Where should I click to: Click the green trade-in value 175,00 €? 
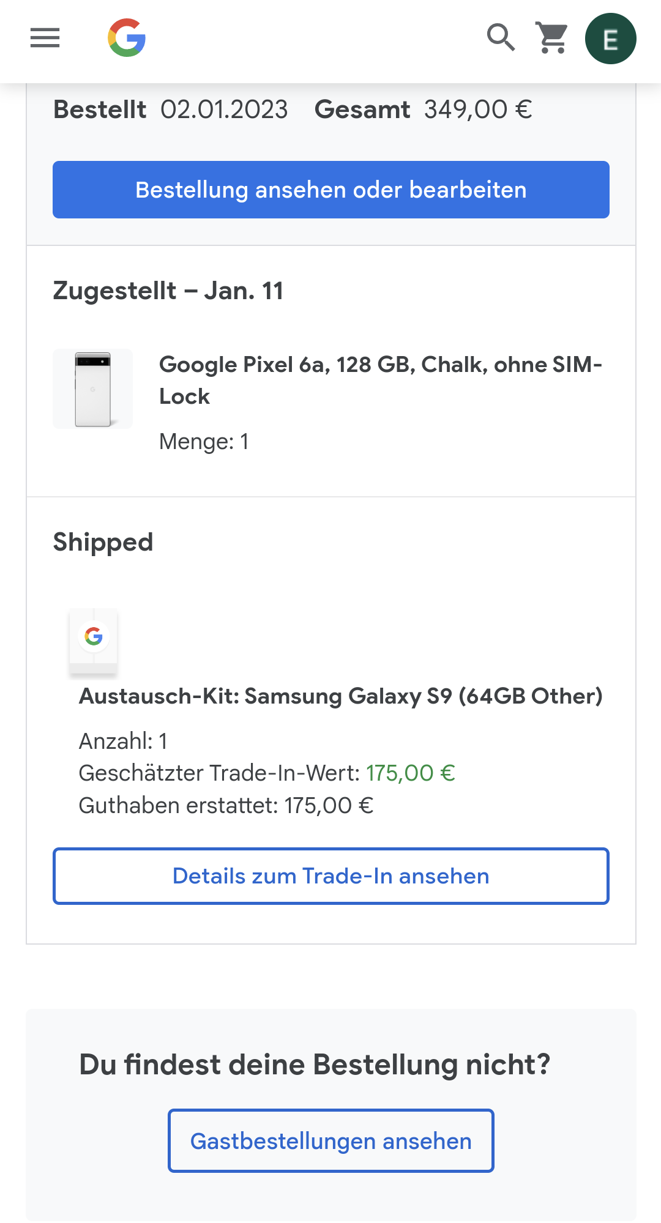(x=410, y=773)
